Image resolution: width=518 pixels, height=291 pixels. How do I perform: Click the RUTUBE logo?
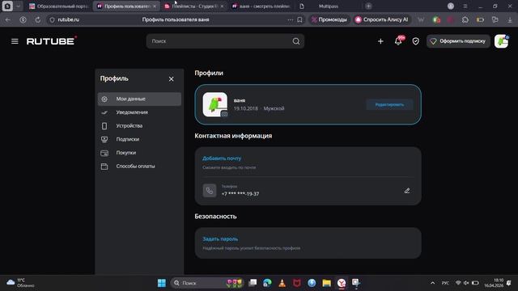(x=52, y=41)
